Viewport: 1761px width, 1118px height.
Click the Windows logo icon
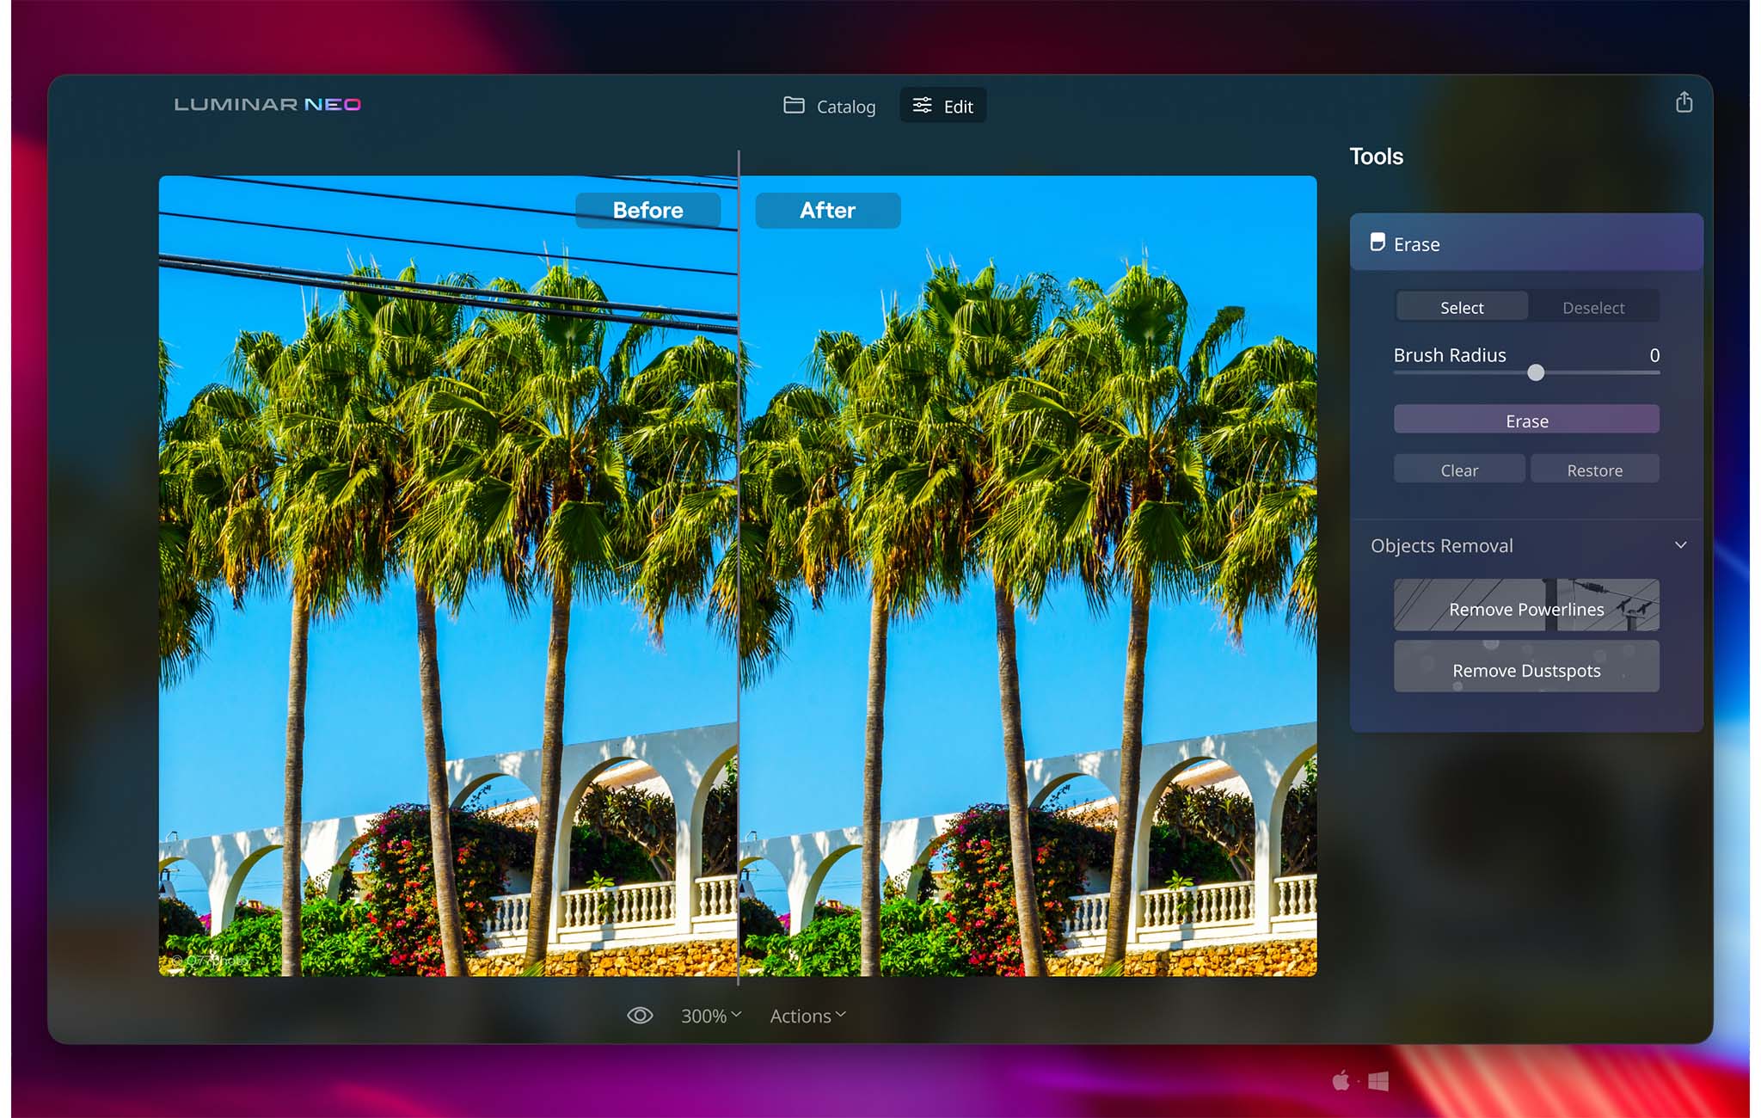[x=1378, y=1081]
